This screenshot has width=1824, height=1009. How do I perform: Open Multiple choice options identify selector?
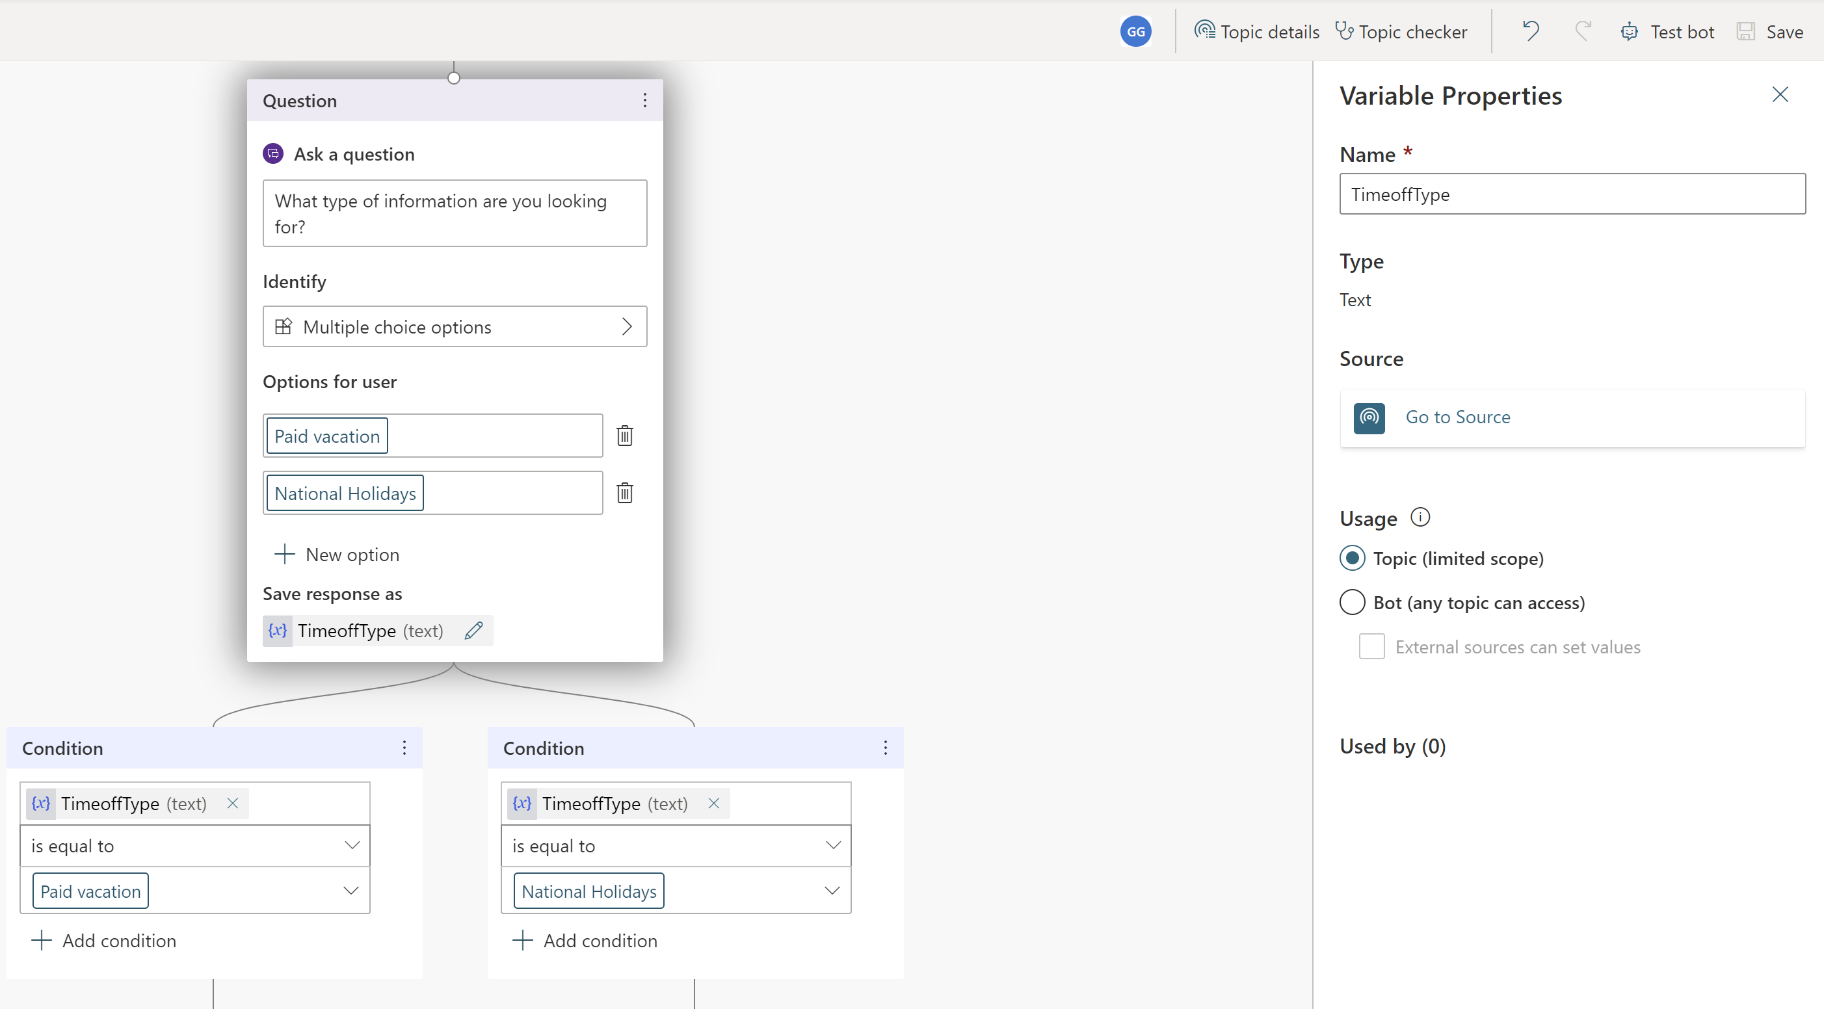point(455,326)
